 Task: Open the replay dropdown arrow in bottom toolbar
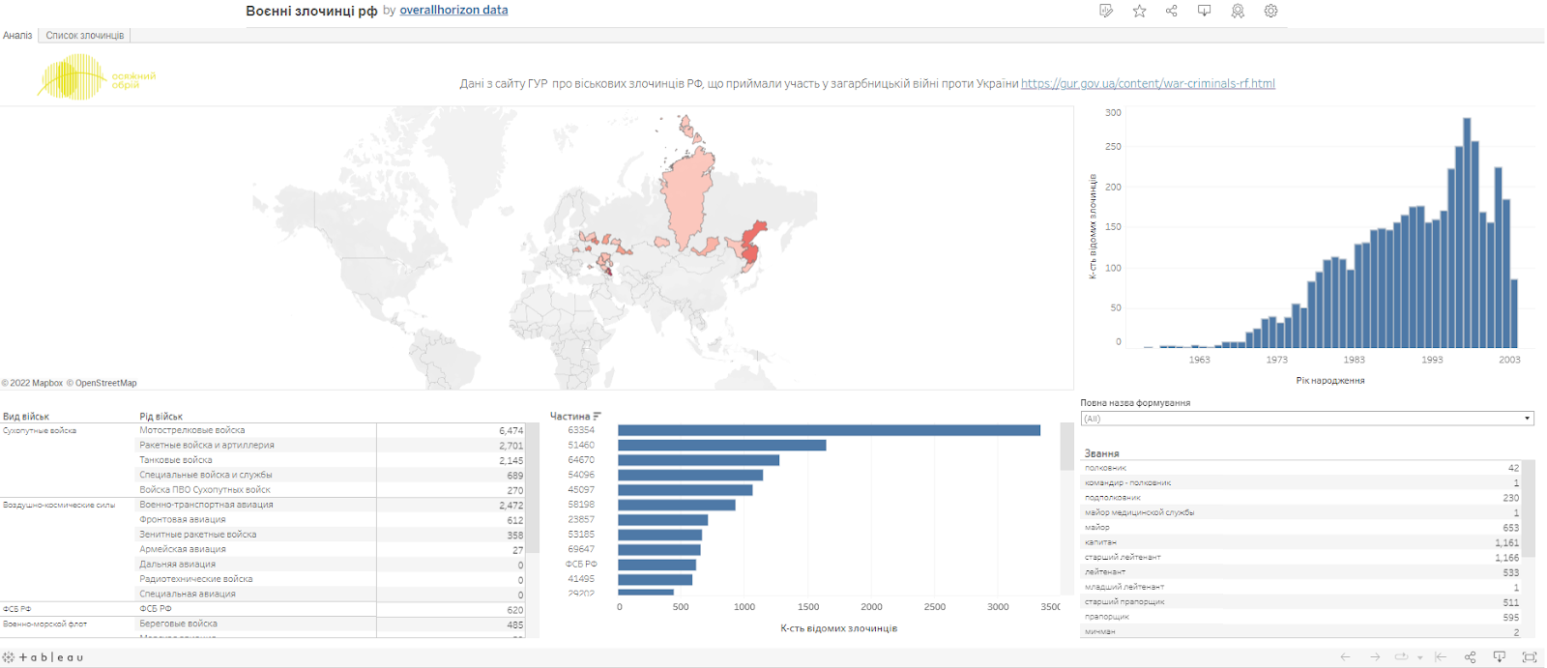click(x=1419, y=658)
